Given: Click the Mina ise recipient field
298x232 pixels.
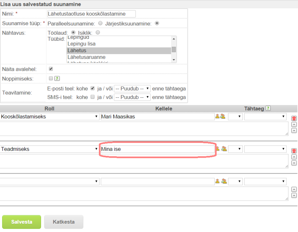Looking at the screenshot, I should 158,149.
